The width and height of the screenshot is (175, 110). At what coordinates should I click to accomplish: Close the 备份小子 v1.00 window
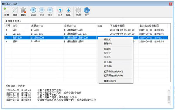click(x=171, y=4)
